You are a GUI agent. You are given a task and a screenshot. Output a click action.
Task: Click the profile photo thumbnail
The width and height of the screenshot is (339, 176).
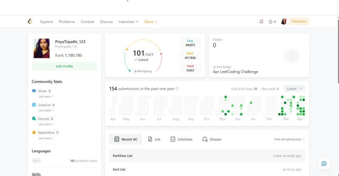[42, 48]
